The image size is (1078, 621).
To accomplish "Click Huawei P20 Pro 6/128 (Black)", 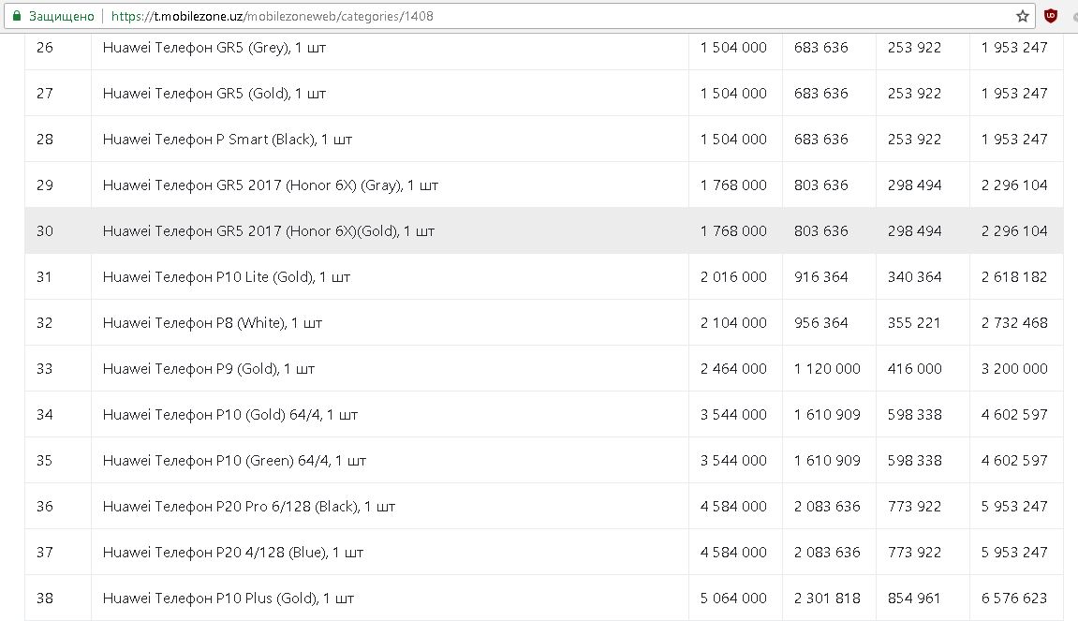I will point(249,506).
